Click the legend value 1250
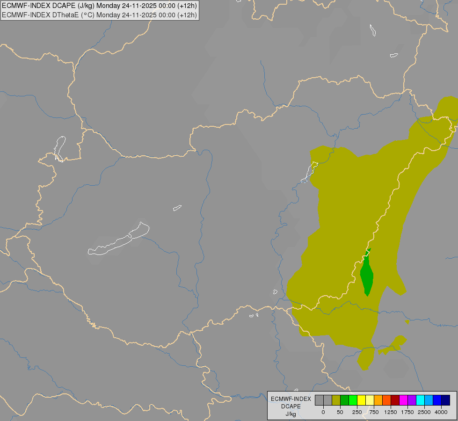The height and width of the screenshot is (421, 458). (391, 412)
